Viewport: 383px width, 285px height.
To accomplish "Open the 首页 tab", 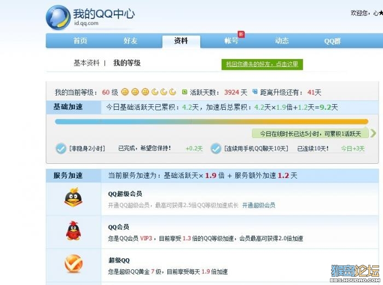I will pos(80,40).
